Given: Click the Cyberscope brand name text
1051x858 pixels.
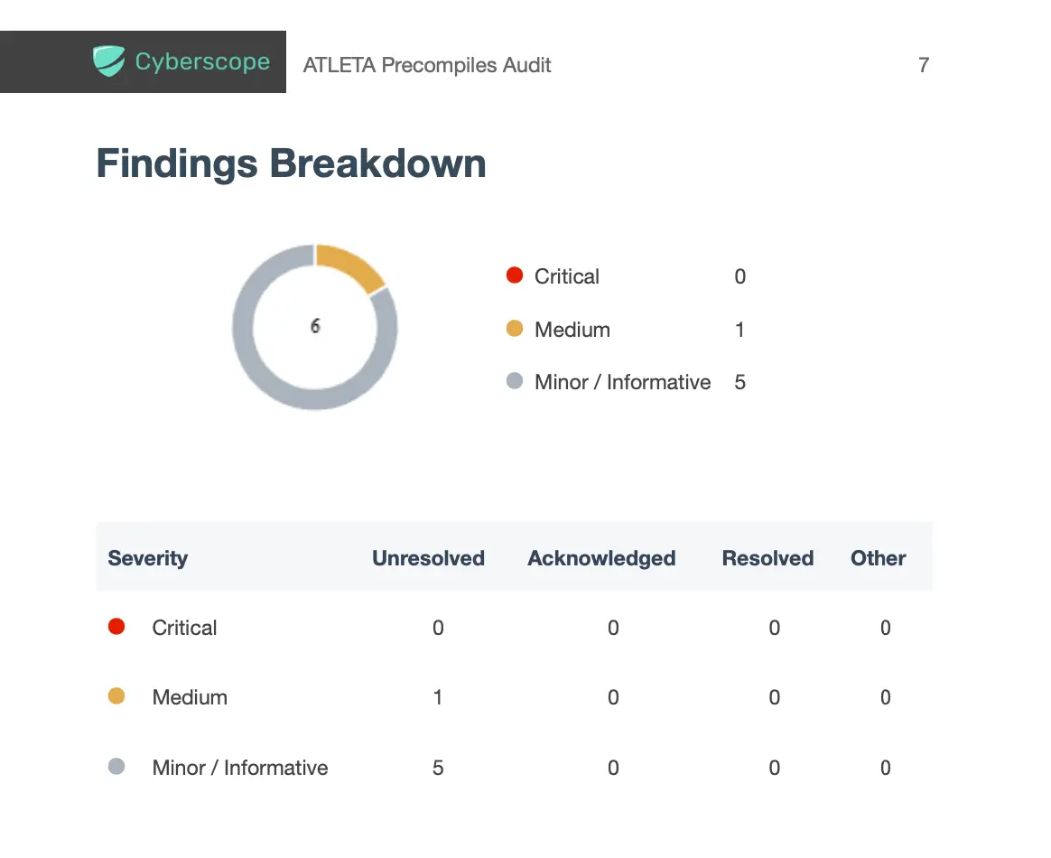Looking at the screenshot, I should click(202, 61).
